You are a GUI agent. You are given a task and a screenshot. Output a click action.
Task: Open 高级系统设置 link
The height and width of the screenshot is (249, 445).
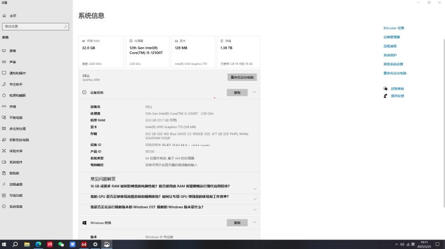coord(393,64)
